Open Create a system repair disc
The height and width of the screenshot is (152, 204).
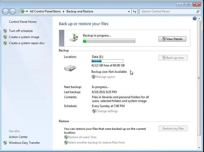coord(27,43)
